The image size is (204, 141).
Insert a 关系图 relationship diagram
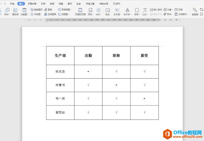[x=36, y=14]
